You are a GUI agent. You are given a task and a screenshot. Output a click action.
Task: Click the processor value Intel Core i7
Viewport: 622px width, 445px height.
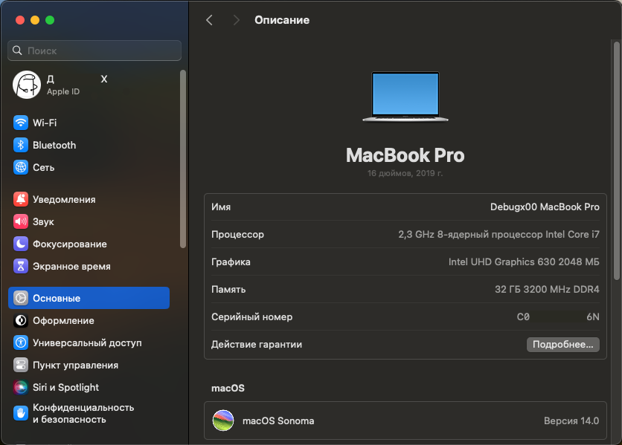[x=498, y=234]
